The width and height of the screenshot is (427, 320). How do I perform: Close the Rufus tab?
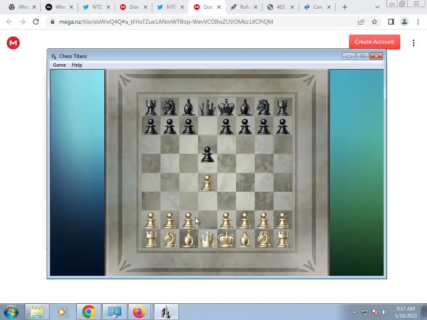click(256, 7)
